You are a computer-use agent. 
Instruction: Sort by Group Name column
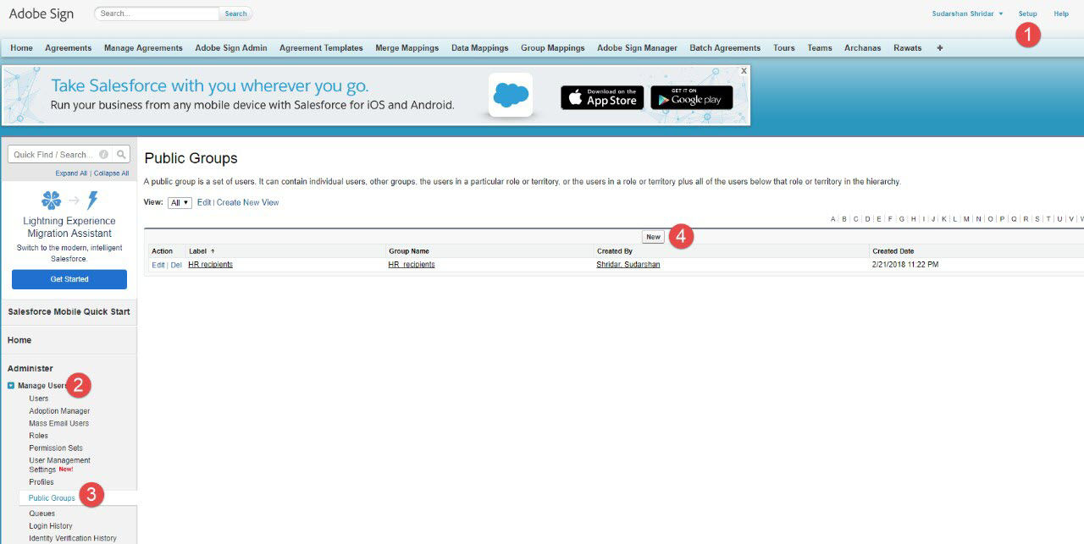(x=408, y=251)
